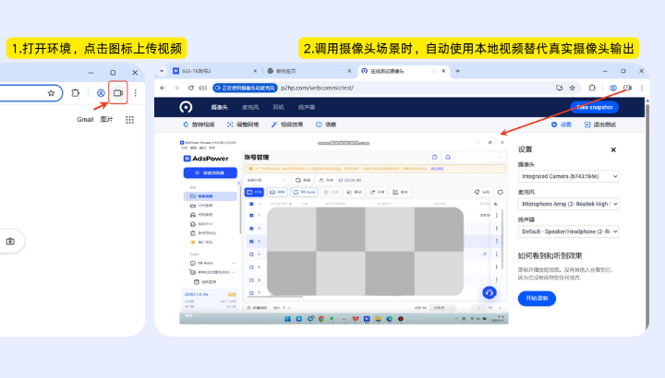Select the 扬声器 navigation tab
Viewport: 665px width, 378px height.
coord(307,108)
